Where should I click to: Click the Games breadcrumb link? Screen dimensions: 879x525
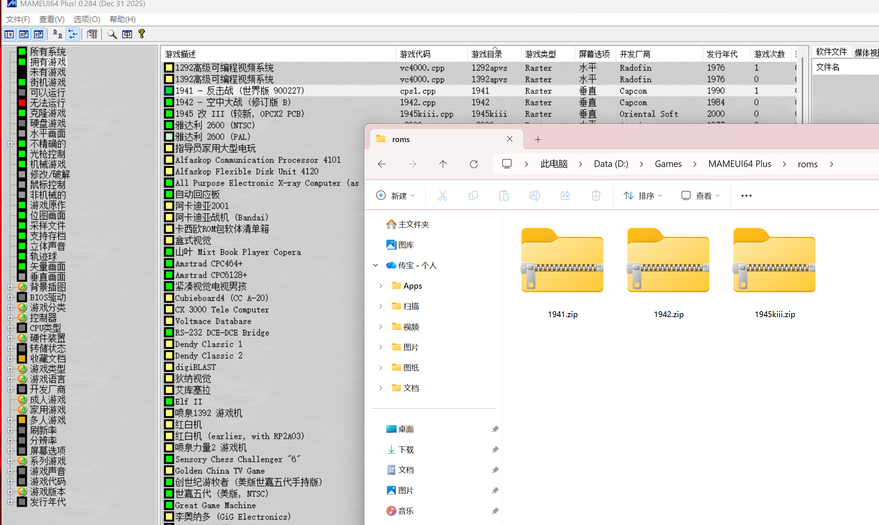click(668, 164)
